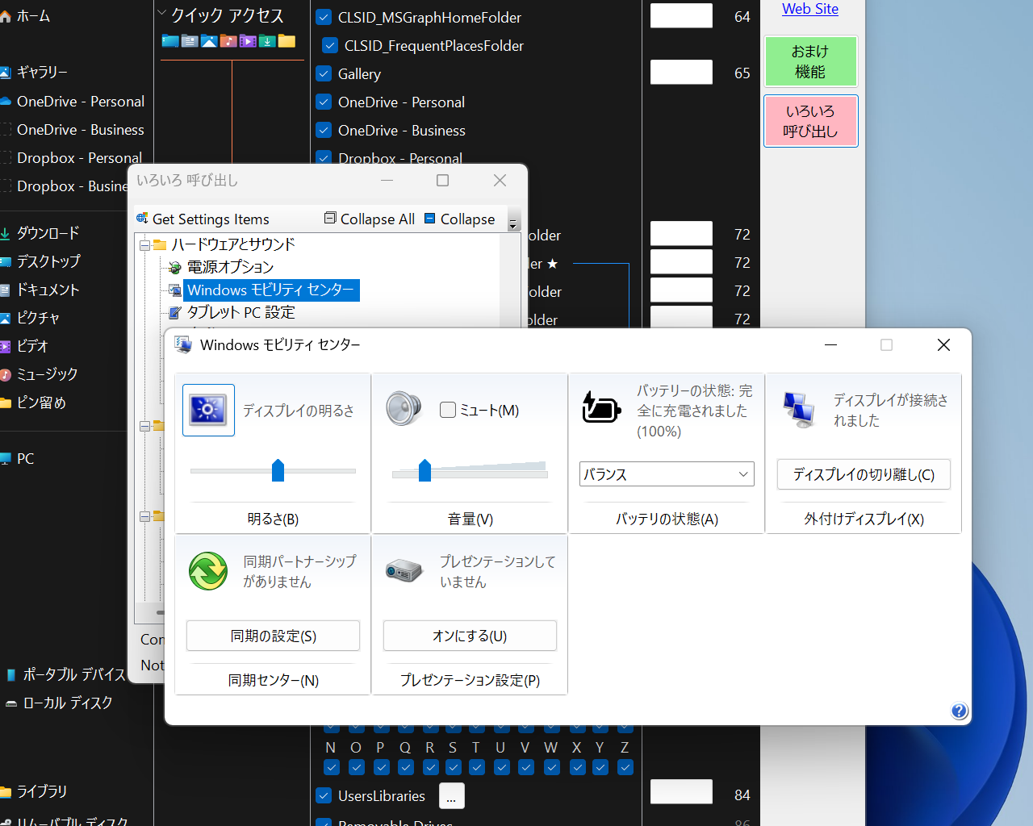1033x826 pixels.
Task: Click the battery icon in バッテリの状態 tile
Action: [x=601, y=408]
